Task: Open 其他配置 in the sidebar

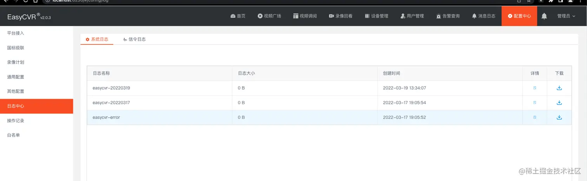Action: click(x=36, y=91)
